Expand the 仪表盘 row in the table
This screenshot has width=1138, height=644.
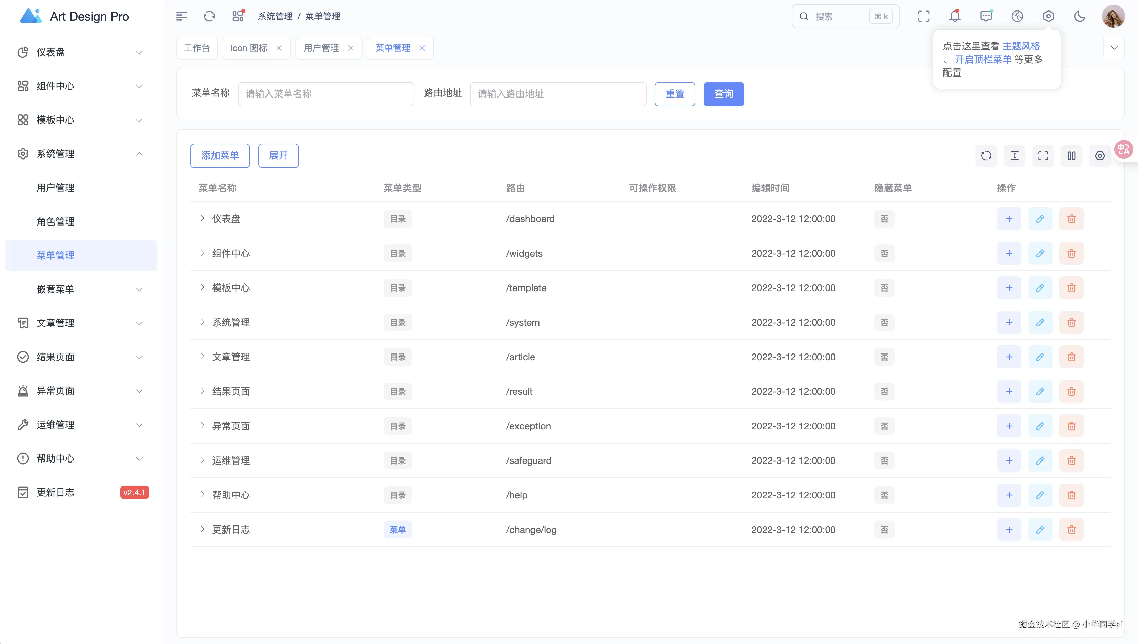tap(202, 218)
